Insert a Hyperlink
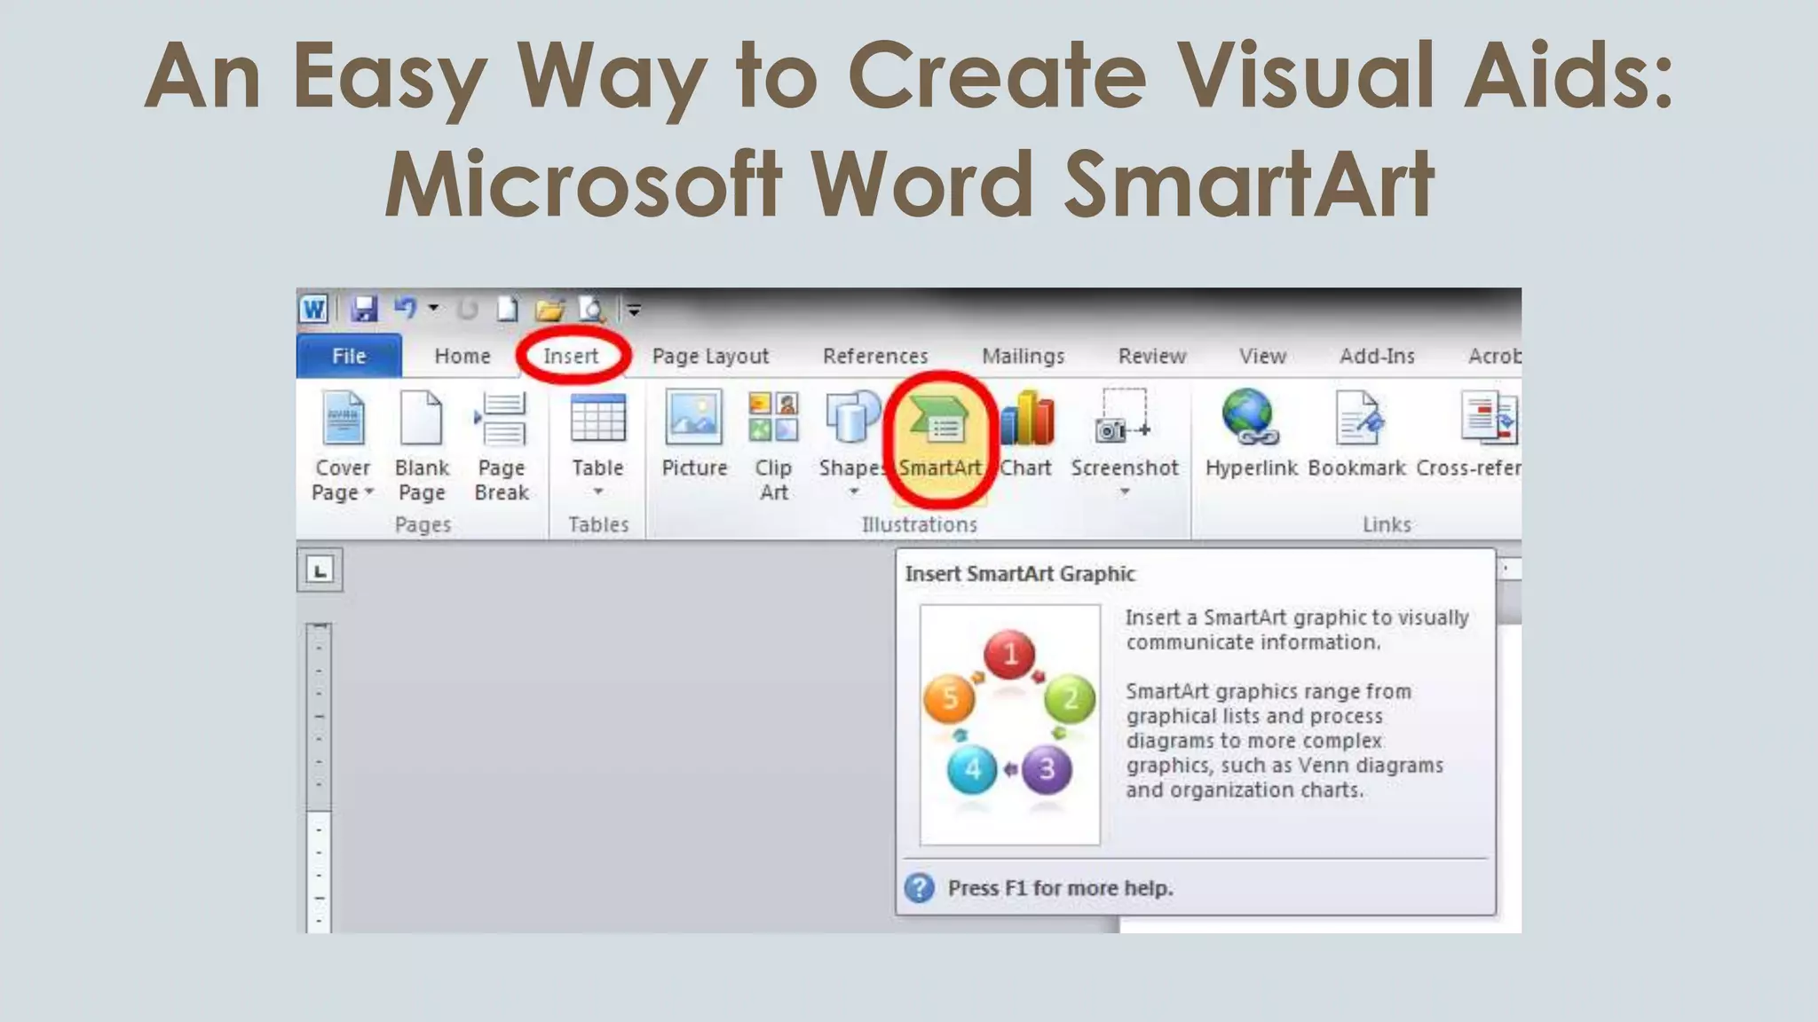 [1251, 435]
